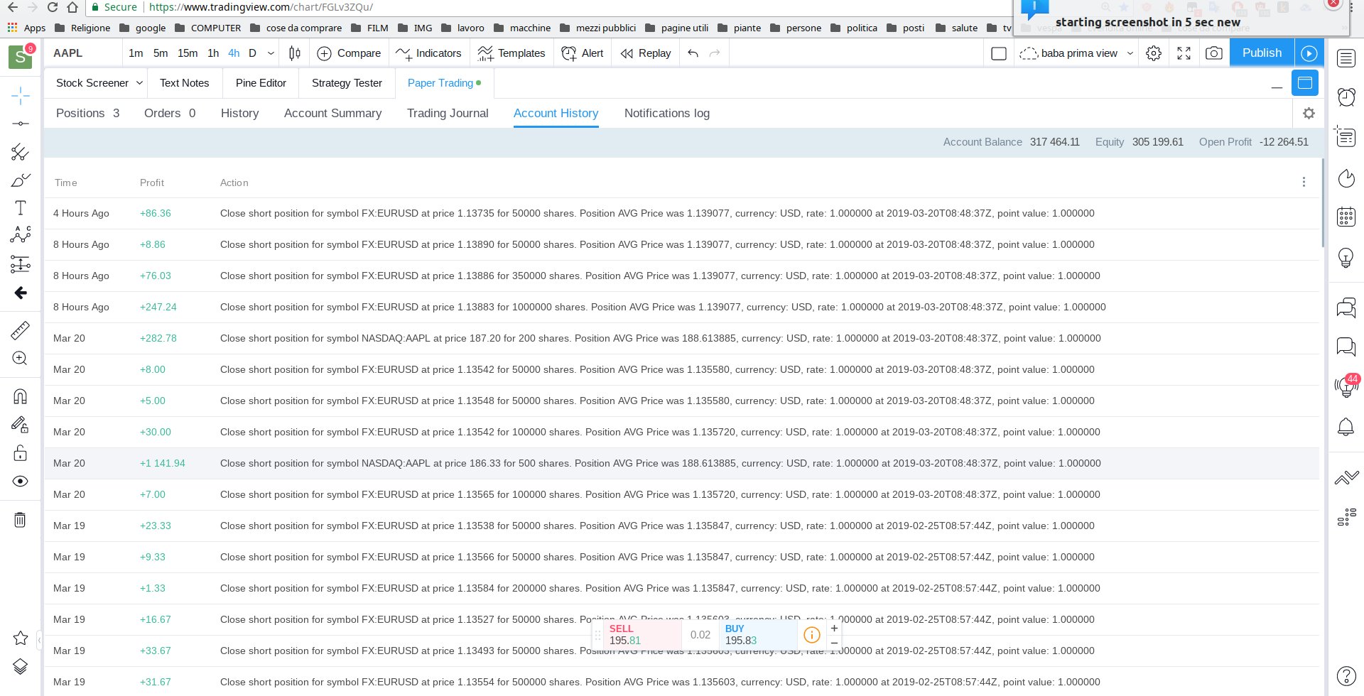Screen dimensions: 1364x696
Task: Select the crosshair cursor tool
Action: click(20, 96)
